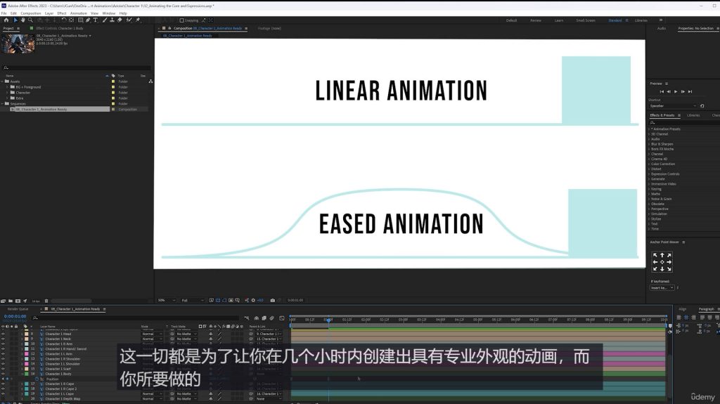Switch to Effect Controls tab
This screenshot has height=404, width=720.
tap(60, 29)
